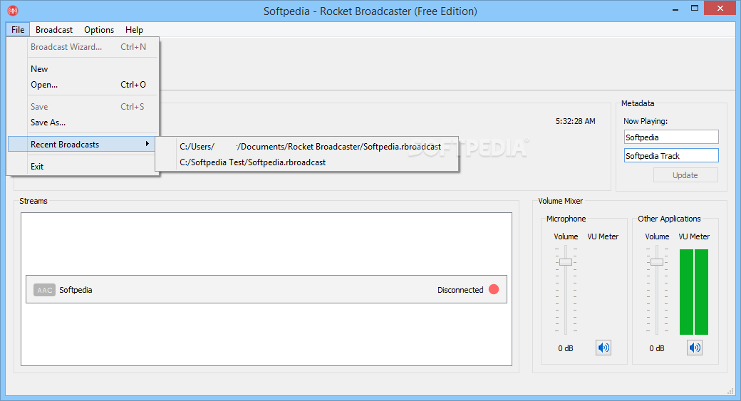The width and height of the screenshot is (741, 401).
Task: Click the red Disconnected status indicator
Action: (x=494, y=290)
